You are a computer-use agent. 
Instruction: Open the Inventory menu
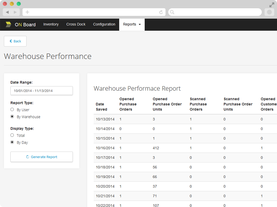pos(51,24)
